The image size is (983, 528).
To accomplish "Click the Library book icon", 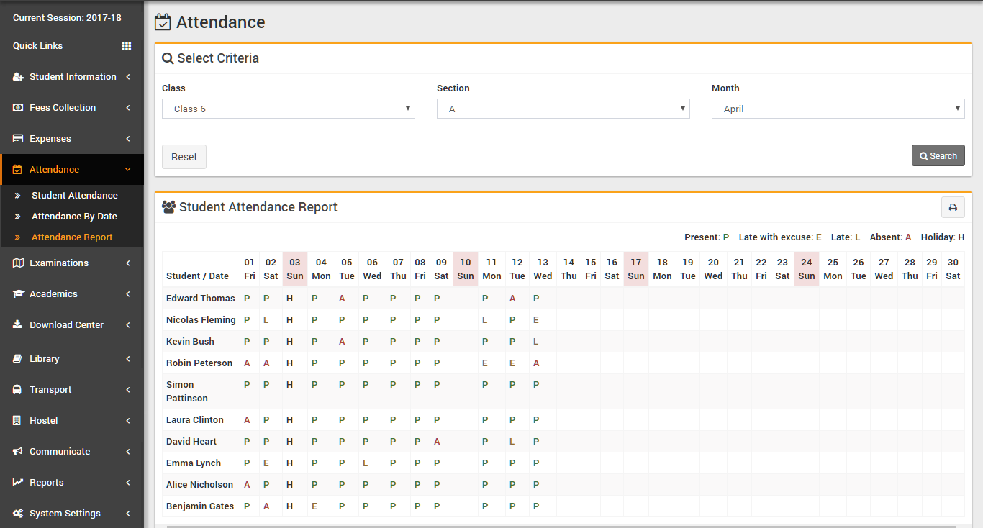I will [x=18, y=359].
